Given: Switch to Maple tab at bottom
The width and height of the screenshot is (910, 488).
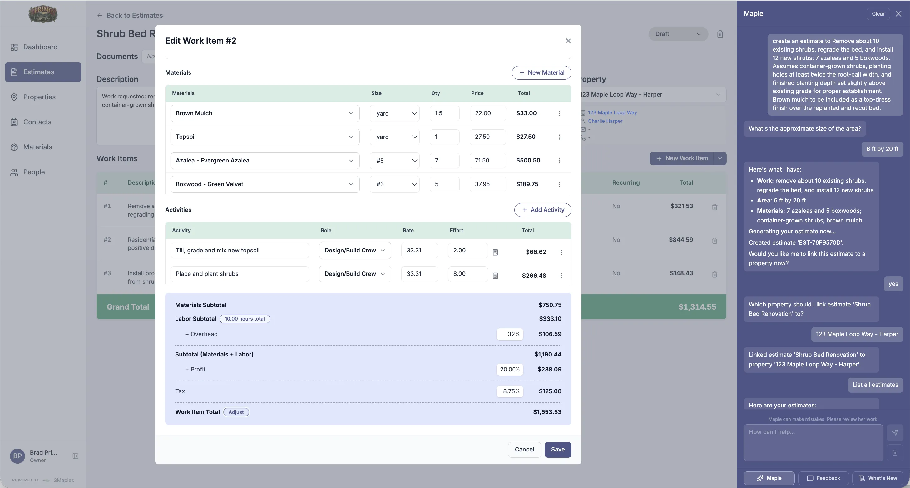Looking at the screenshot, I should pyautogui.click(x=769, y=478).
